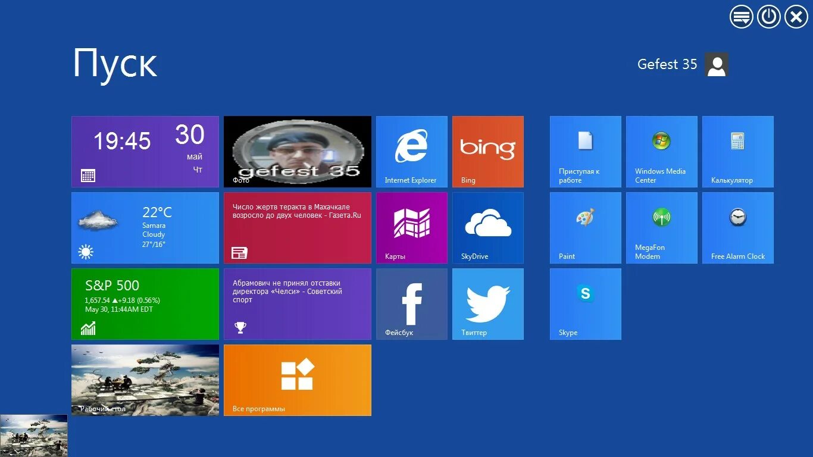Open Все программы to view all apps
This screenshot has height=457, width=813.
click(297, 380)
